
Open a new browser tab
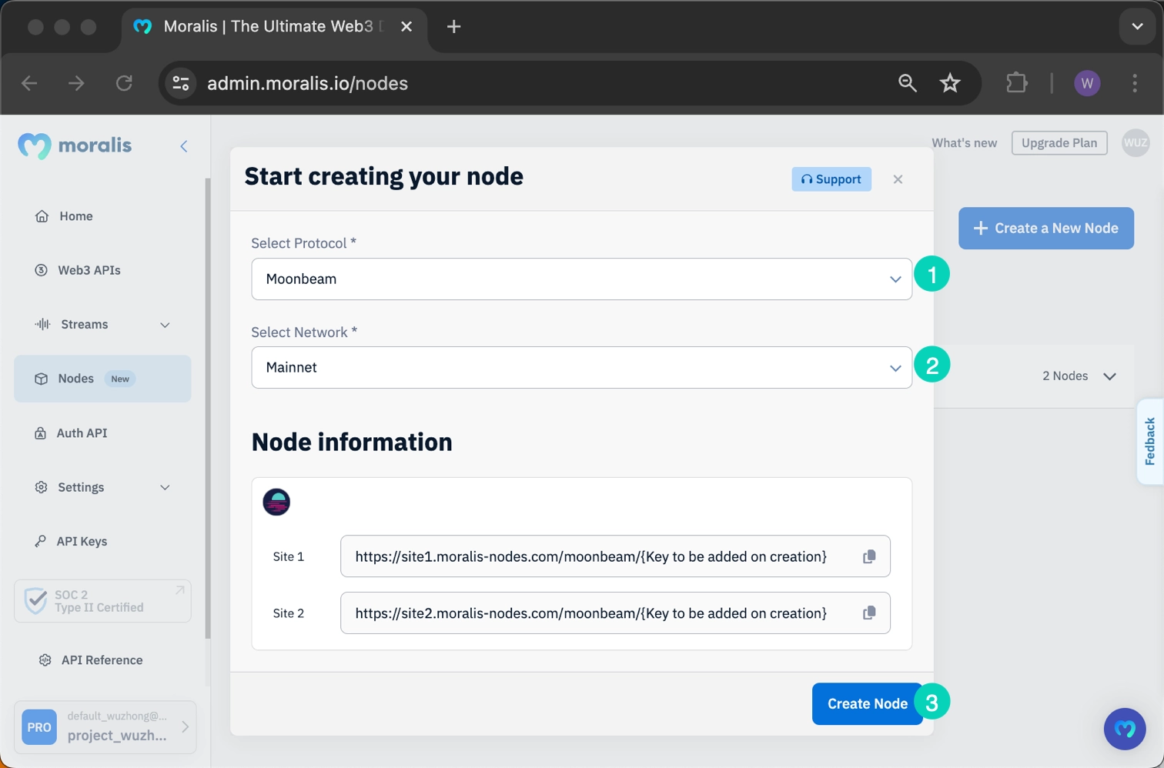[x=454, y=27]
